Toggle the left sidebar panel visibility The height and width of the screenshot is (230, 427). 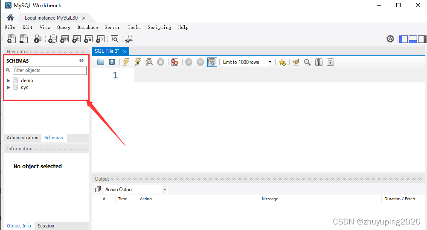coord(404,39)
